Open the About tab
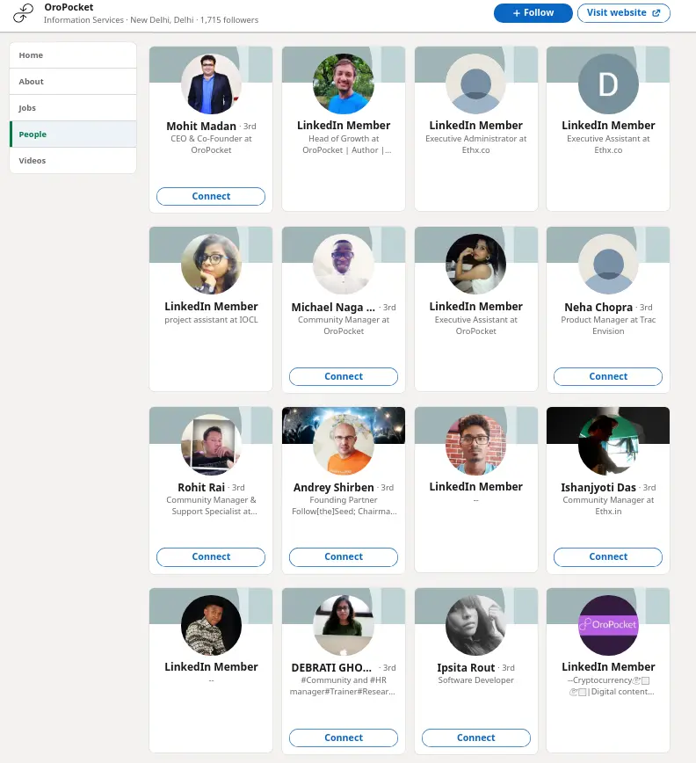 [x=73, y=81]
